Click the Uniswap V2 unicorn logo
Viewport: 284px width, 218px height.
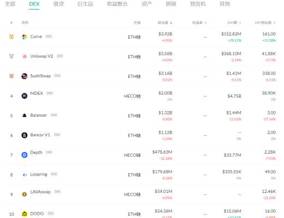point(25,57)
